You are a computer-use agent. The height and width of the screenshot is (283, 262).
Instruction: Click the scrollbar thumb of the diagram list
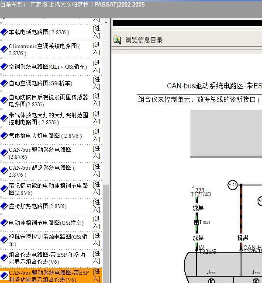(x=106, y=234)
